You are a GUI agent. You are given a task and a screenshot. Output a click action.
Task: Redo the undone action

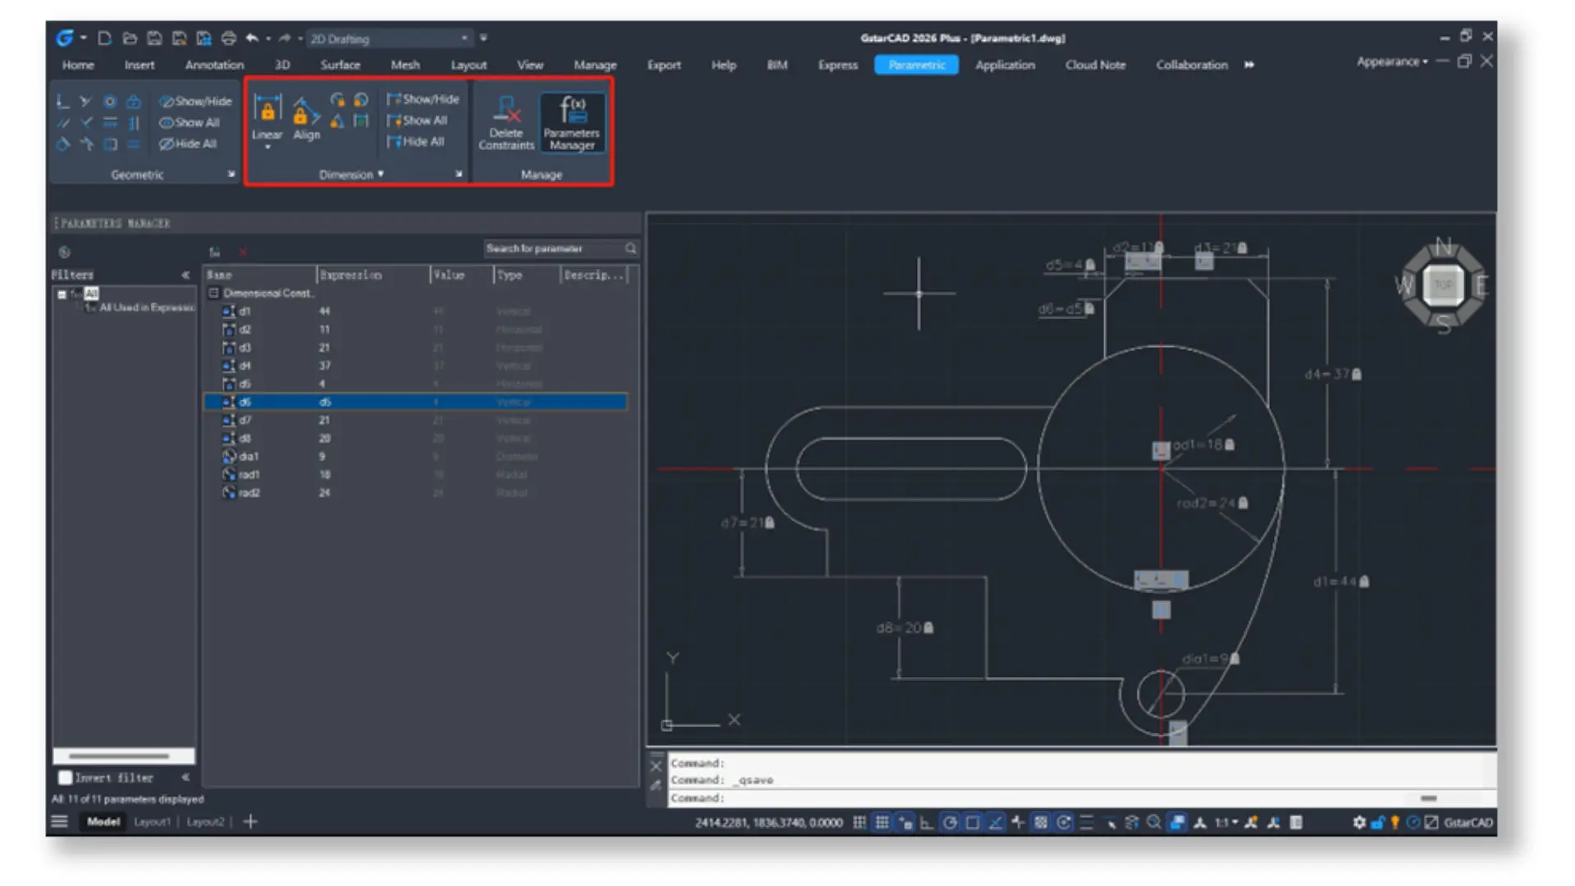click(x=284, y=38)
